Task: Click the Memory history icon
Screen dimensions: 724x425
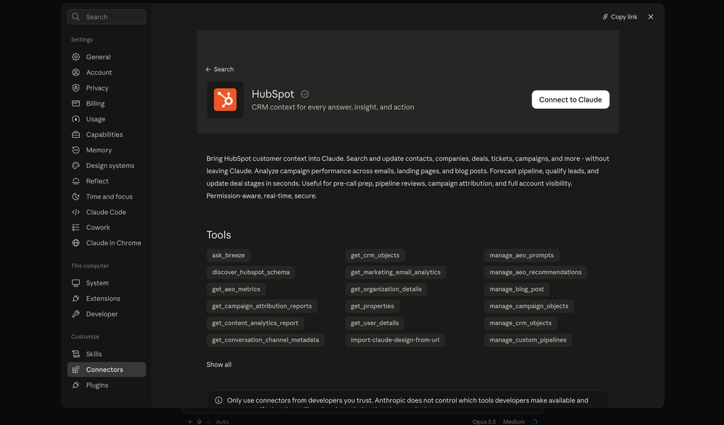Action: pyautogui.click(x=76, y=150)
